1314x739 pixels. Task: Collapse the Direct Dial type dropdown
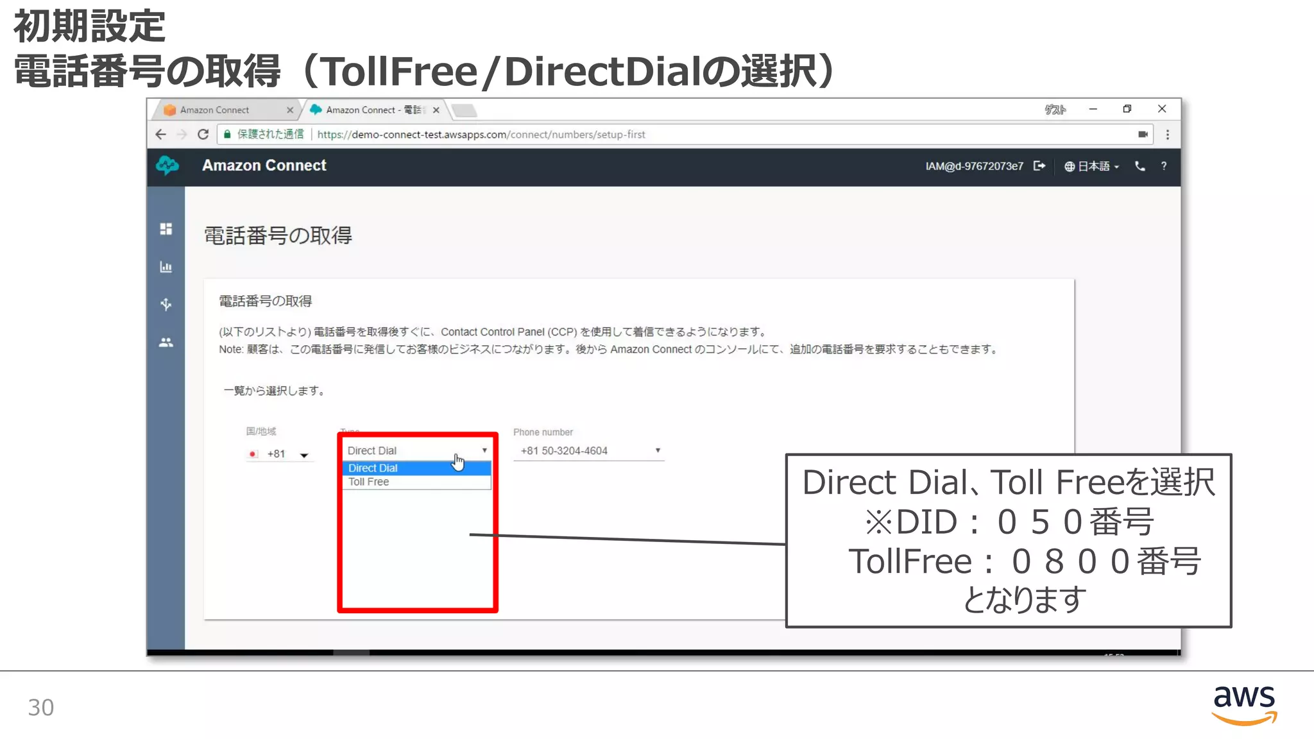tap(417, 450)
